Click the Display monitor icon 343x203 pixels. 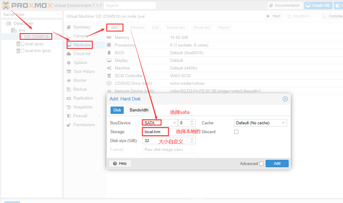pos(109,60)
